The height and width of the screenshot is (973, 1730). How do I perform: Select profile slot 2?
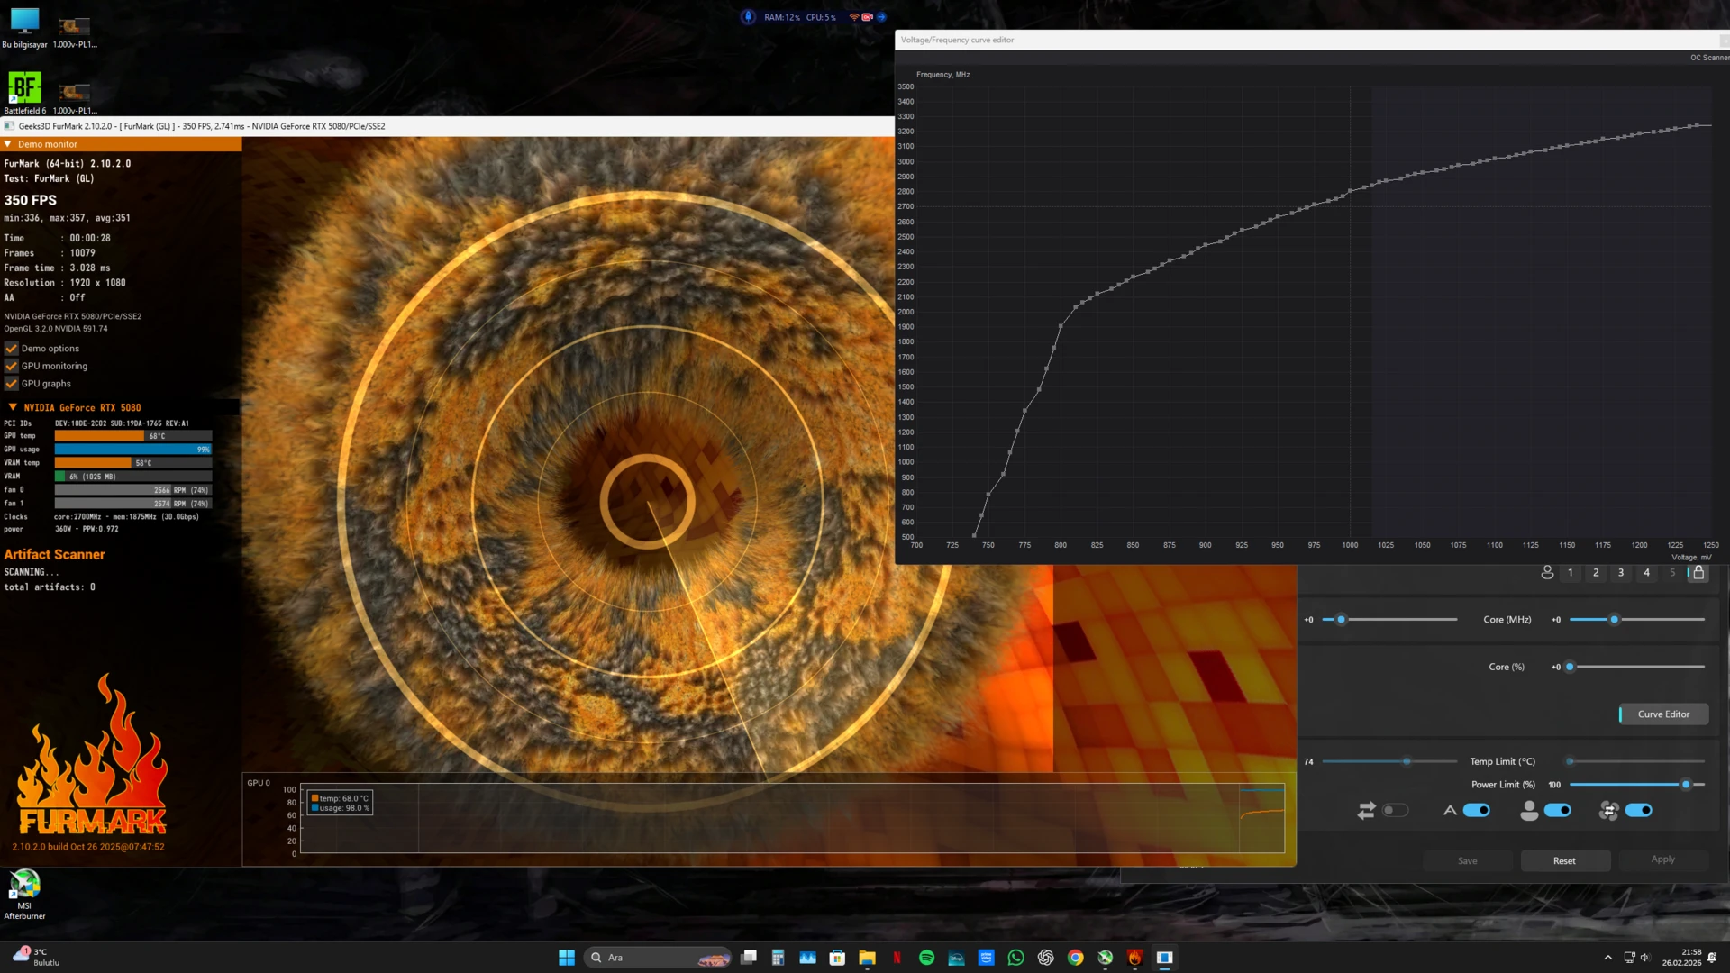pyautogui.click(x=1596, y=573)
